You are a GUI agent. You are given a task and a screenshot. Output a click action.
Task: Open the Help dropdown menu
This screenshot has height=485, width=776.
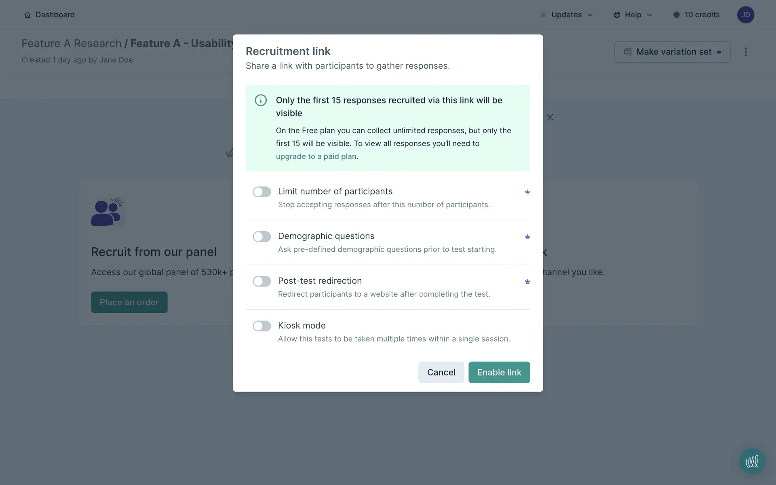pos(633,15)
